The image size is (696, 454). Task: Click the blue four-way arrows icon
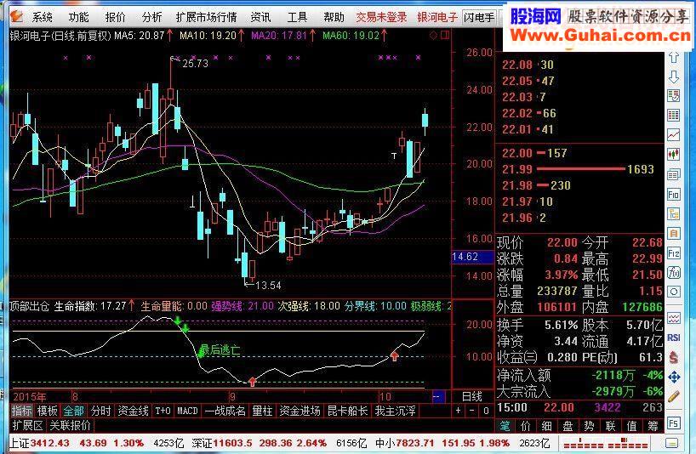click(673, 377)
